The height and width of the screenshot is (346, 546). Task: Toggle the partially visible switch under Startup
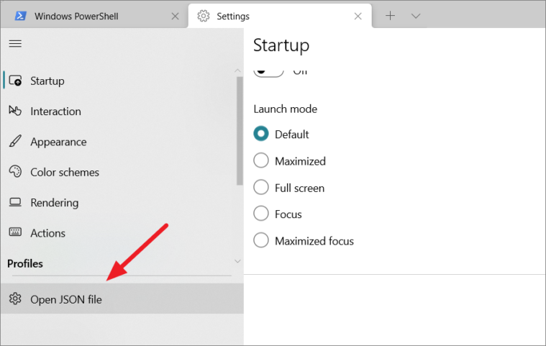click(268, 71)
